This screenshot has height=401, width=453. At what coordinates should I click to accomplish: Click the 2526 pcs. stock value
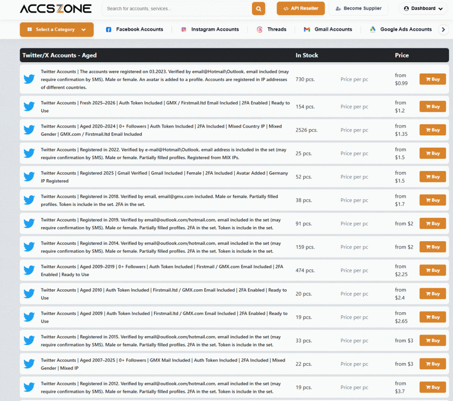307,130
